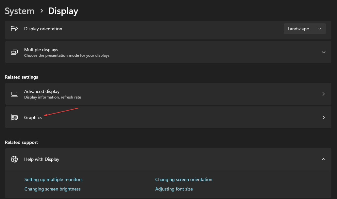Click the Multiple displays monitor icon
This screenshot has height=199, width=337.
click(14, 52)
